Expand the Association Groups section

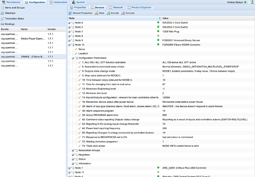click(73, 150)
